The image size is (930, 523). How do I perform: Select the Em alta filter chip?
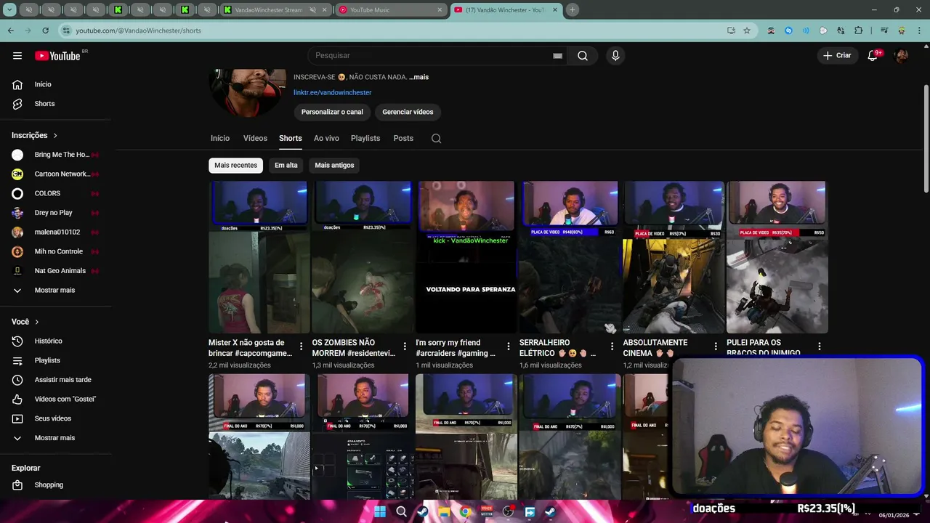coord(286,166)
